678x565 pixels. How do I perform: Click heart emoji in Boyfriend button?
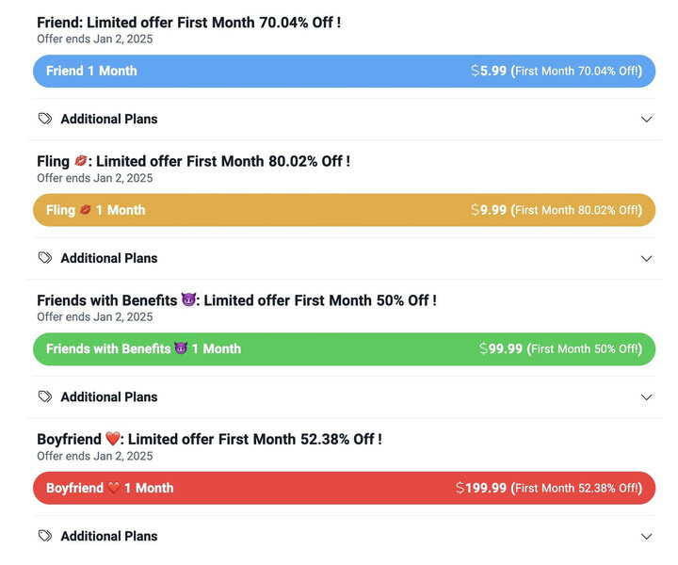point(113,488)
